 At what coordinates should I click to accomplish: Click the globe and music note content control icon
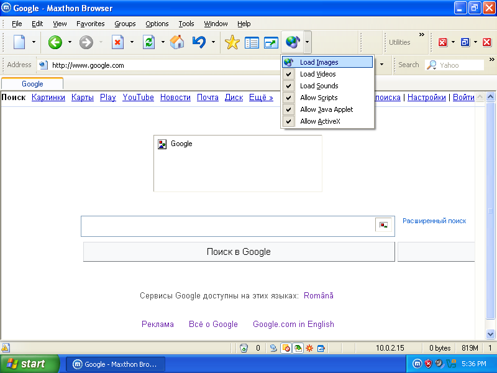pyautogui.click(x=293, y=42)
